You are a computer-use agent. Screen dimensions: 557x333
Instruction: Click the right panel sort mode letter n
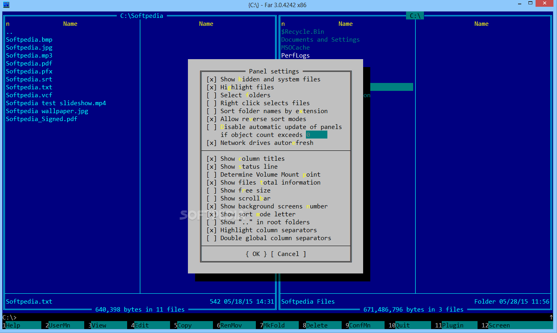(283, 24)
